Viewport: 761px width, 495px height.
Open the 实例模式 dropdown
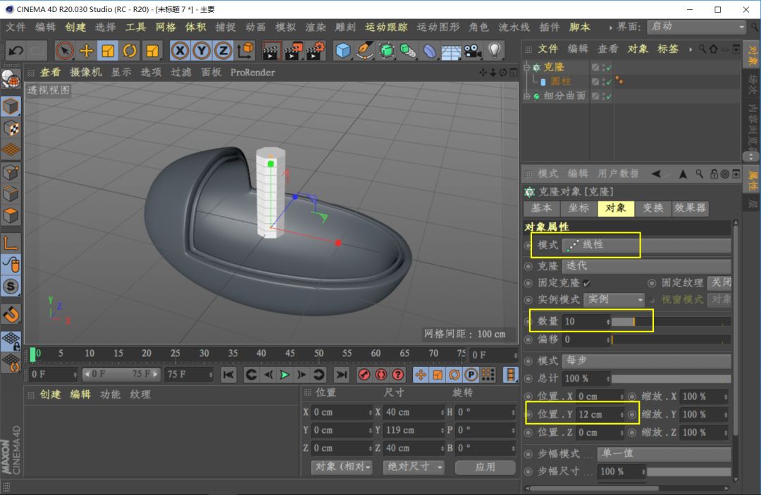tap(614, 300)
